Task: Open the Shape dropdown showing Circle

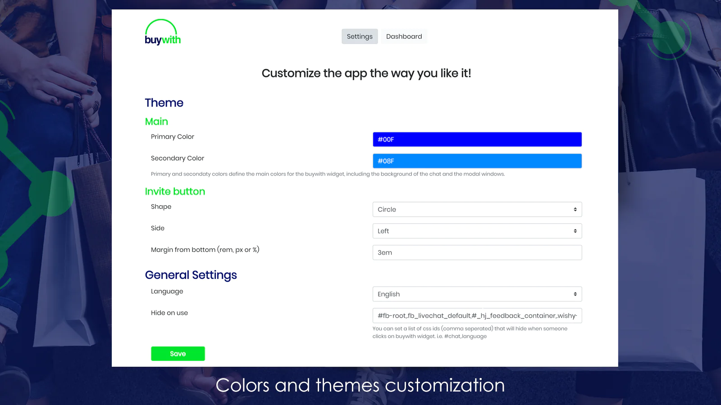Action: click(477, 210)
